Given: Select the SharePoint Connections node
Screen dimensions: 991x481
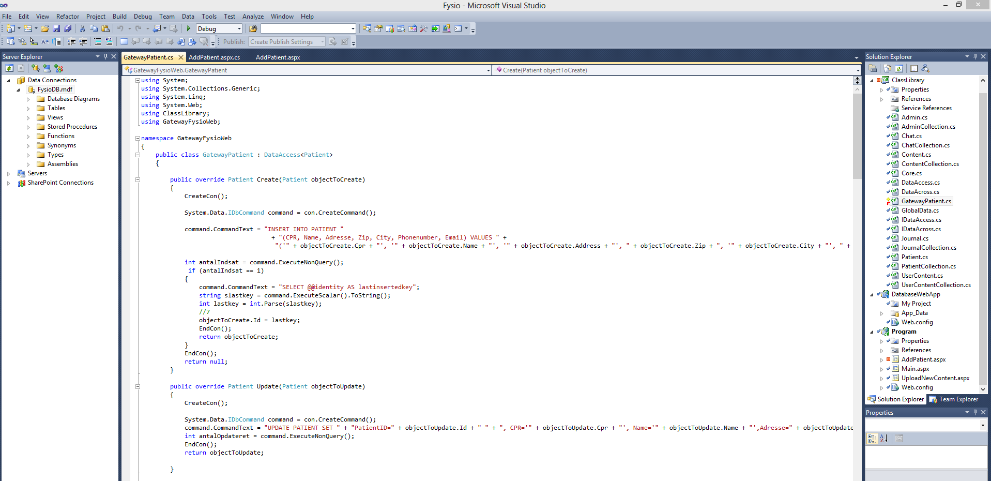Looking at the screenshot, I should (60, 183).
